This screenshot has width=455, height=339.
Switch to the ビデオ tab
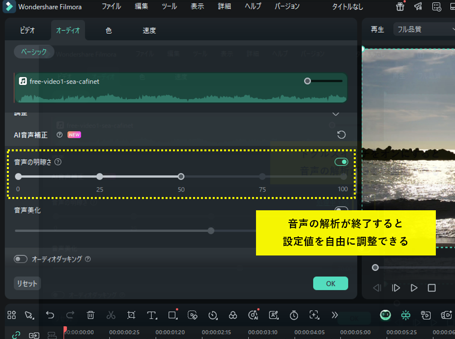pos(27,30)
